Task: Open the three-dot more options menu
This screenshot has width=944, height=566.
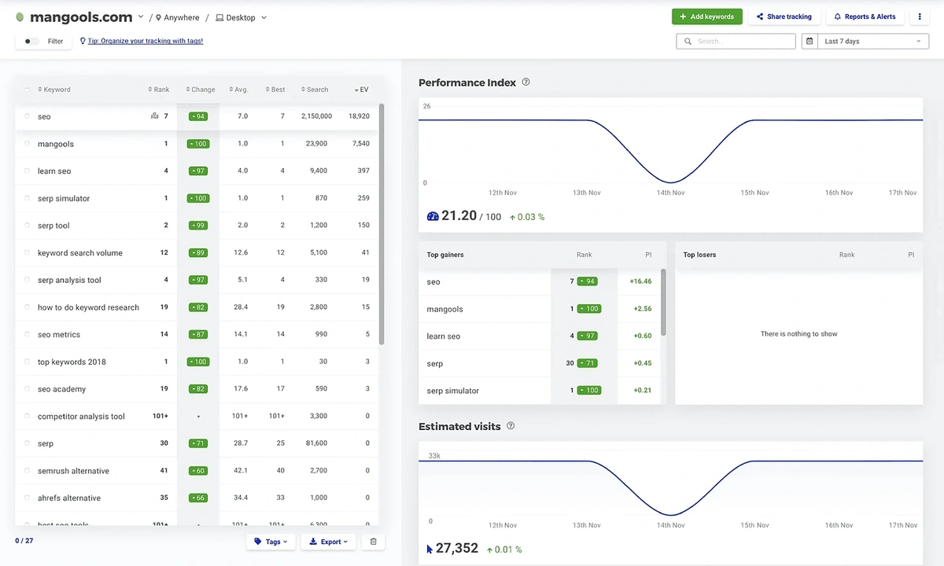Action: point(920,17)
